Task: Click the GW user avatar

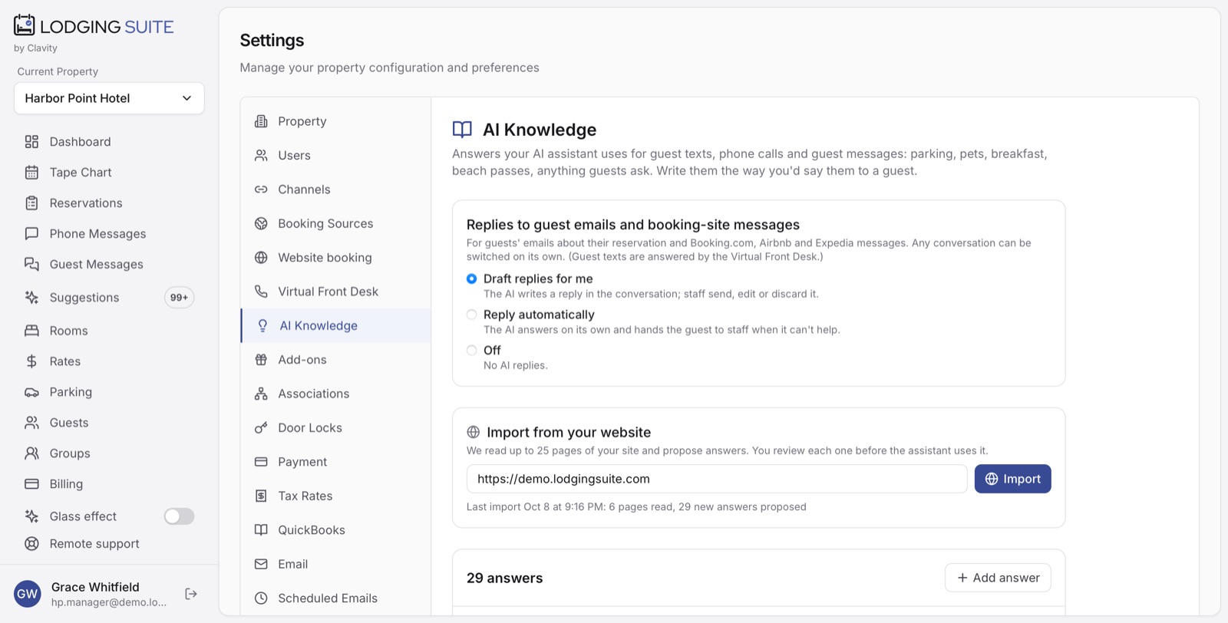Action: (28, 594)
